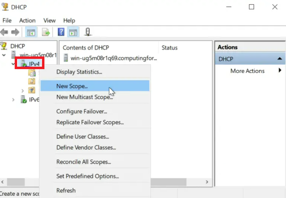Collapse the DHCP section in Actions pane
This screenshot has height=198, width=286.
pyautogui.click(x=280, y=59)
